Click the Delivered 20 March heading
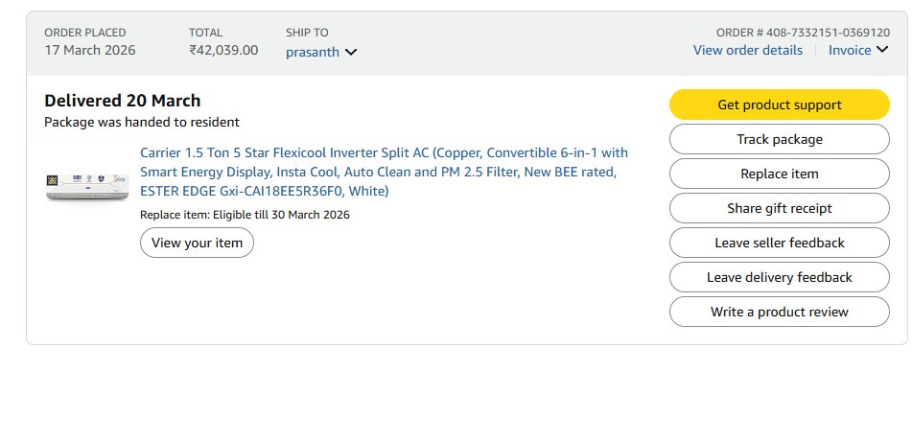Screen dimensions: 912x441 122,101
